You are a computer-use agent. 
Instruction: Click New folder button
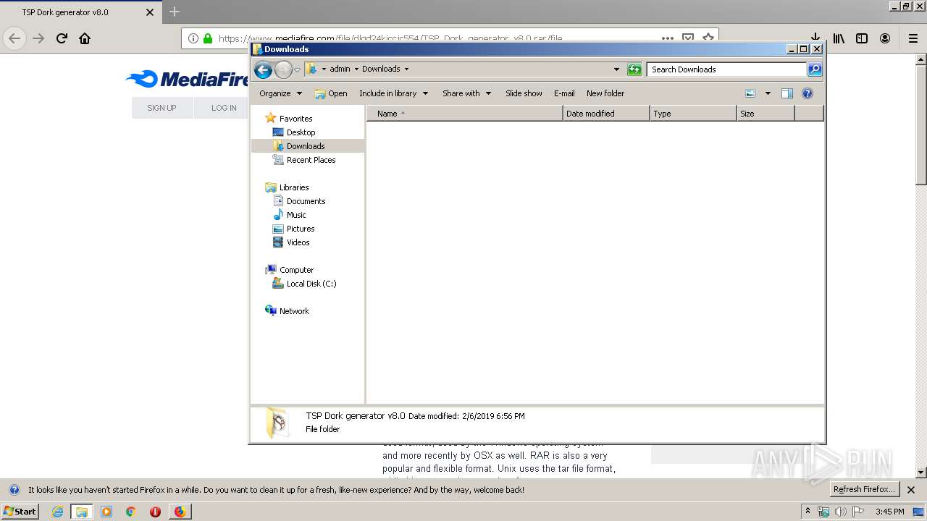[x=605, y=93]
